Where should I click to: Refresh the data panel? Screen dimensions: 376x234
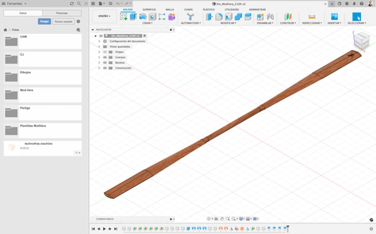pyautogui.click(x=72, y=4)
